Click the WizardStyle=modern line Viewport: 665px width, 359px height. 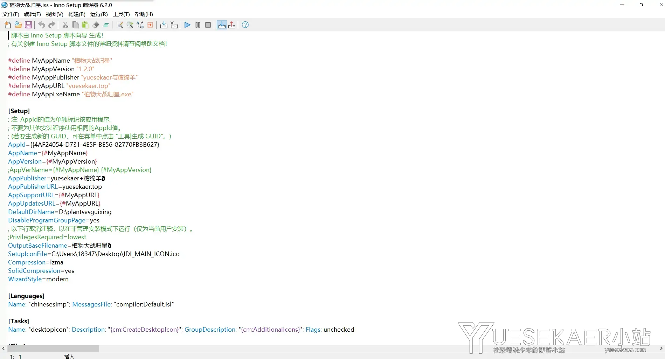click(x=39, y=279)
